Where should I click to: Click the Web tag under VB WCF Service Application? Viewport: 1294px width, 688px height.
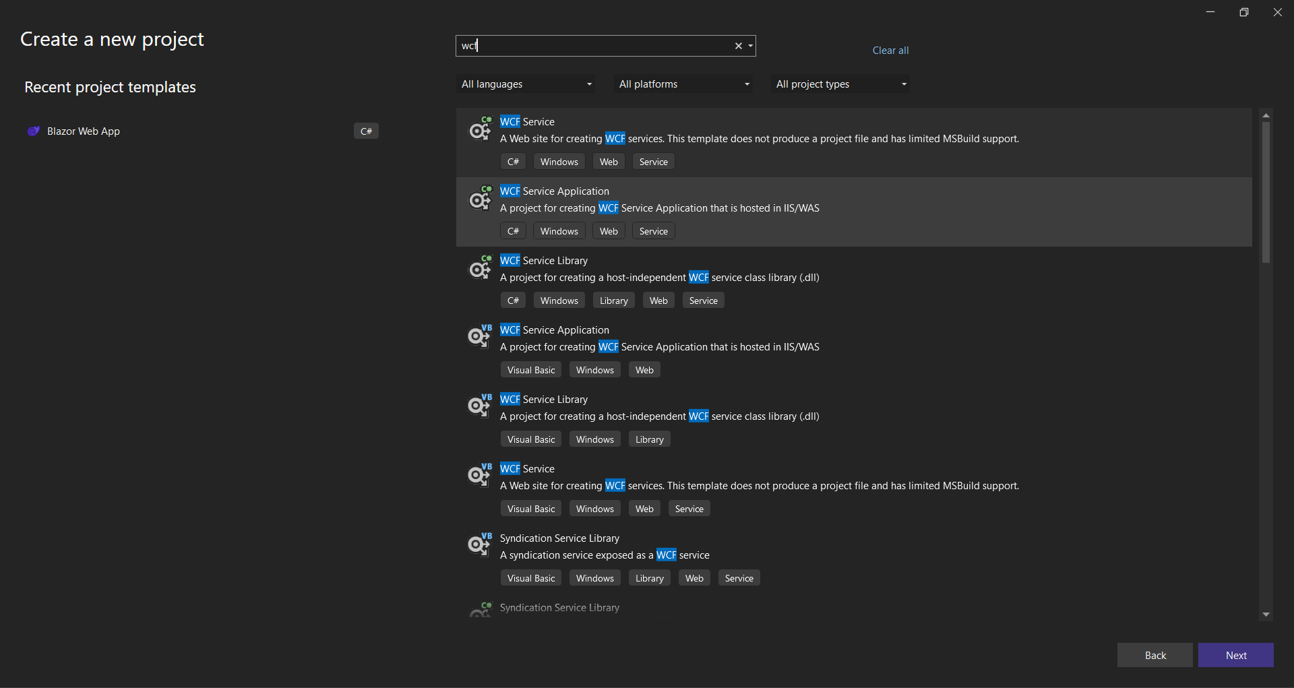point(644,370)
